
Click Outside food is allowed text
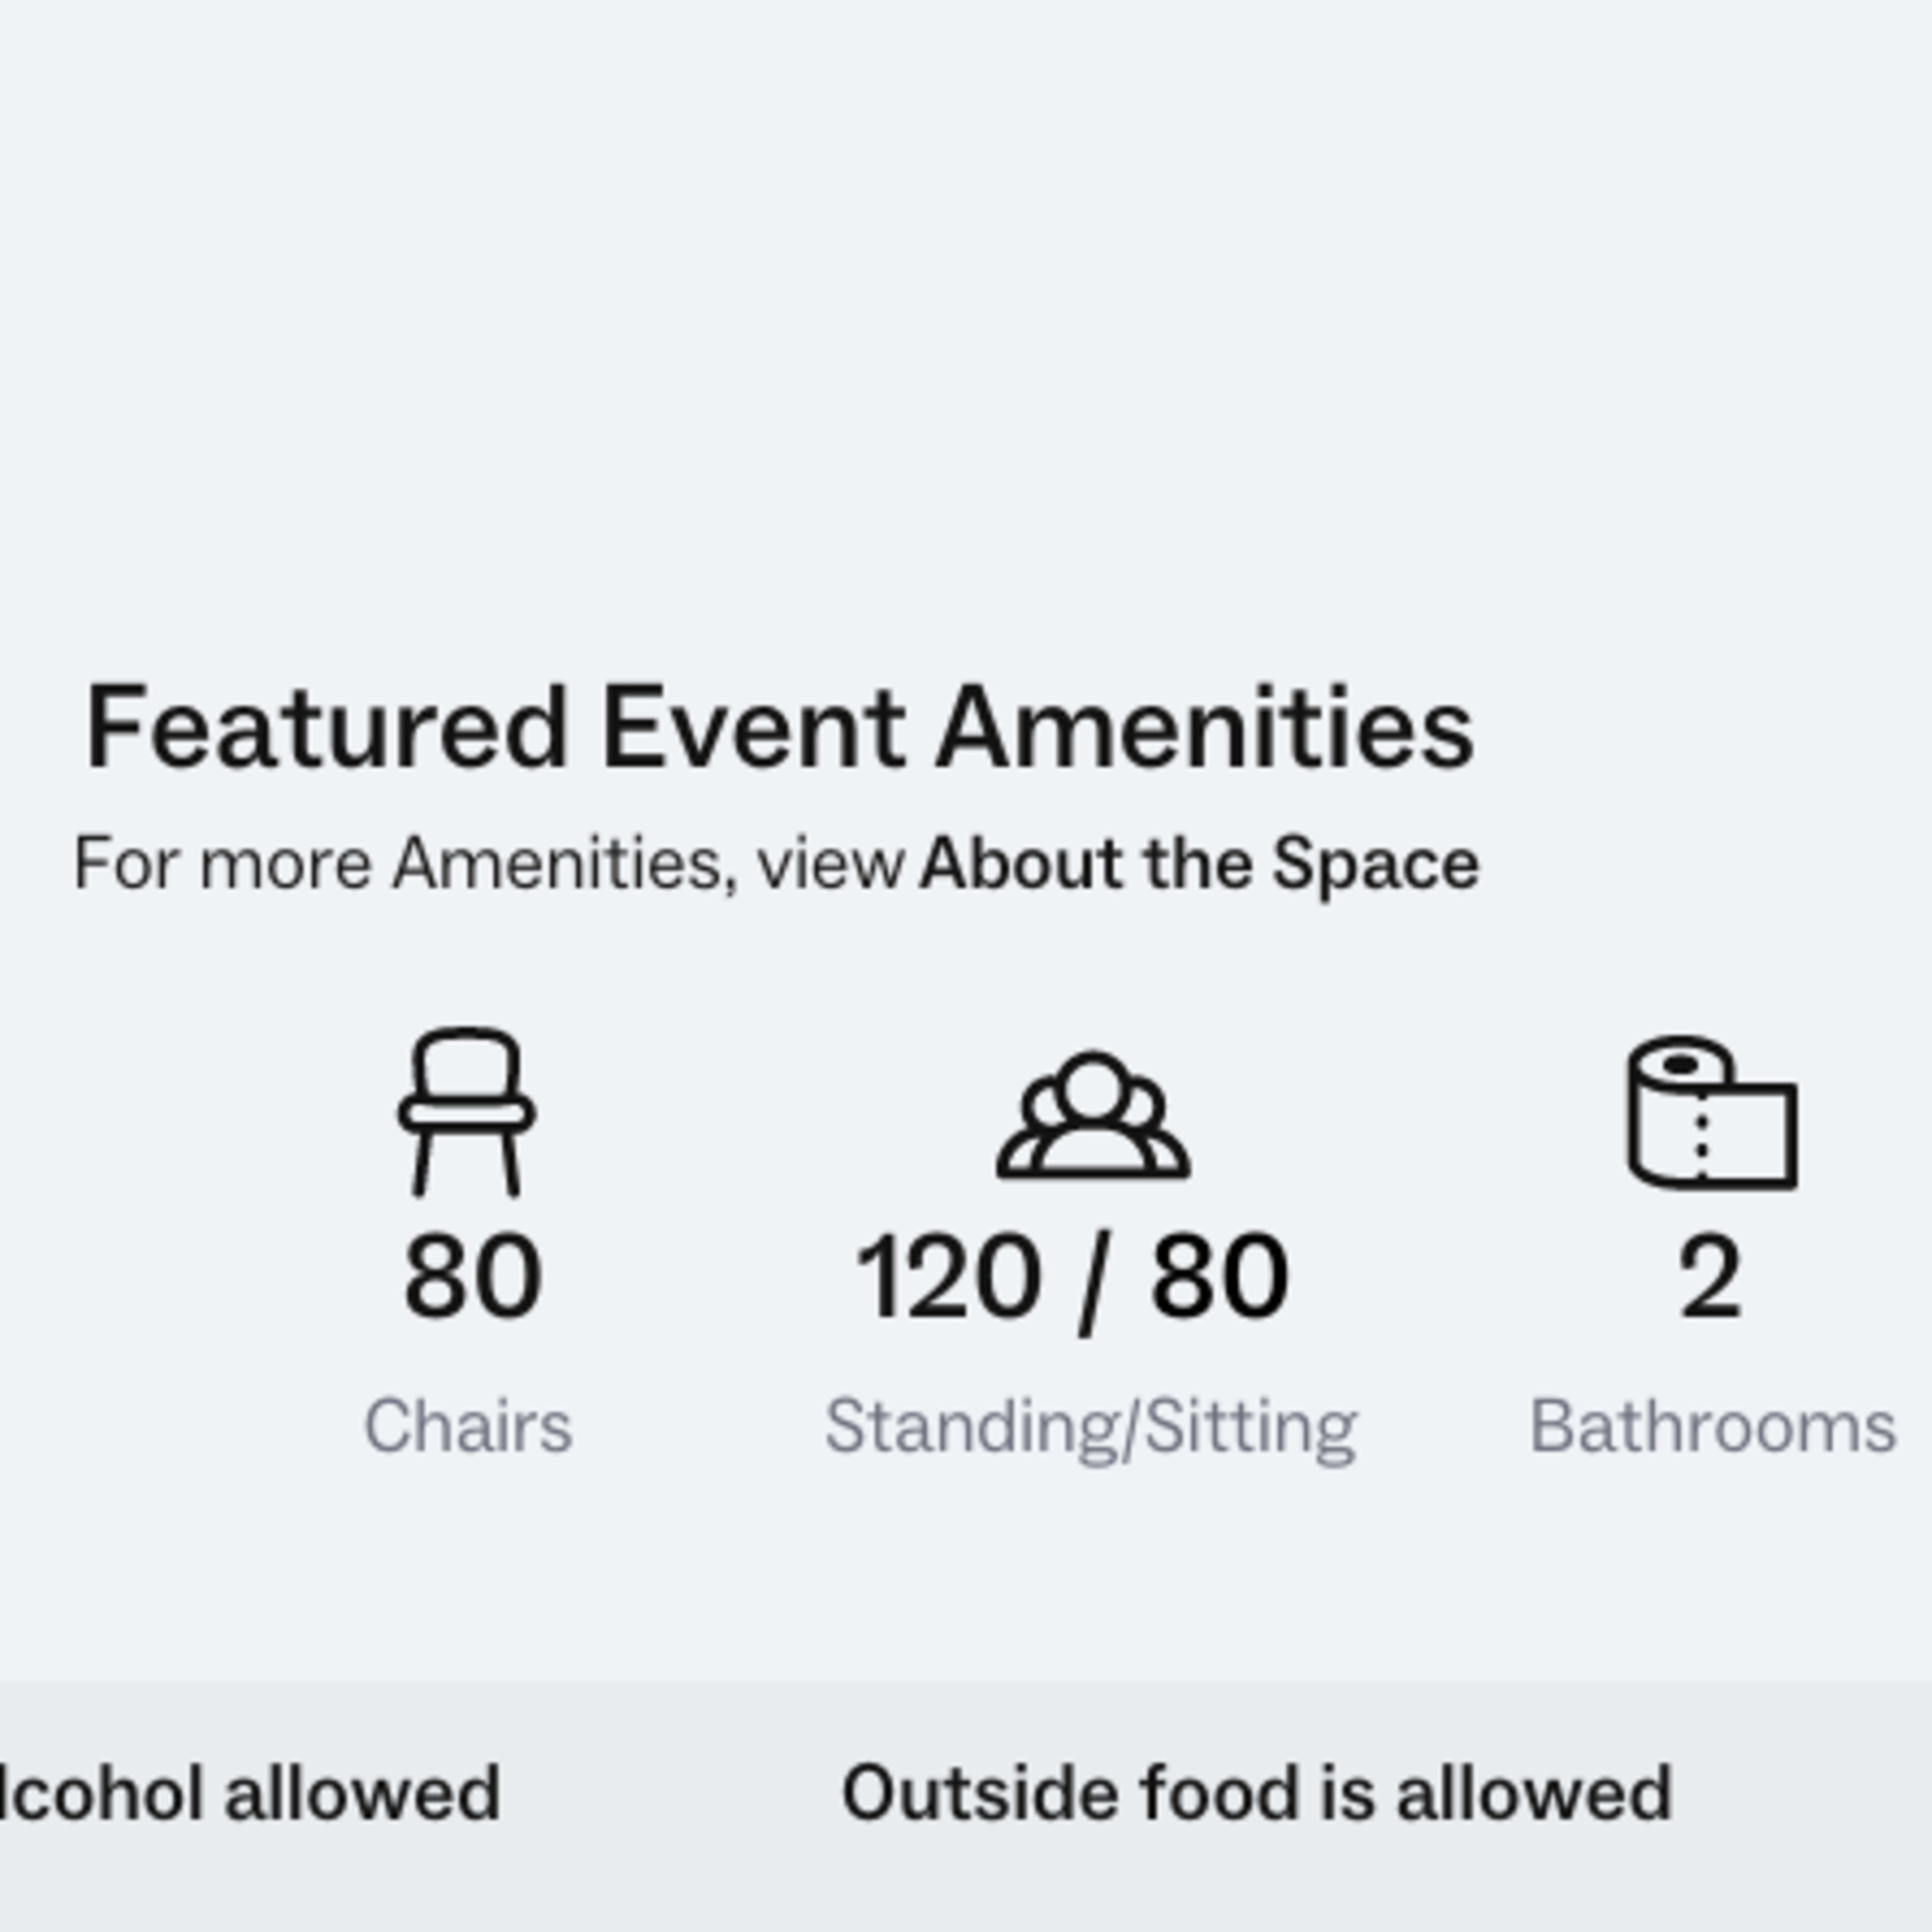[1257, 1793]
